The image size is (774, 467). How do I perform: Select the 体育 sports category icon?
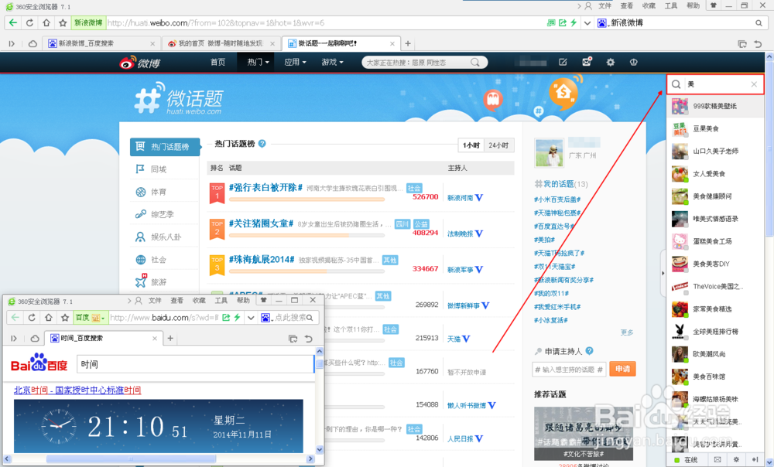tap(140, 192)
